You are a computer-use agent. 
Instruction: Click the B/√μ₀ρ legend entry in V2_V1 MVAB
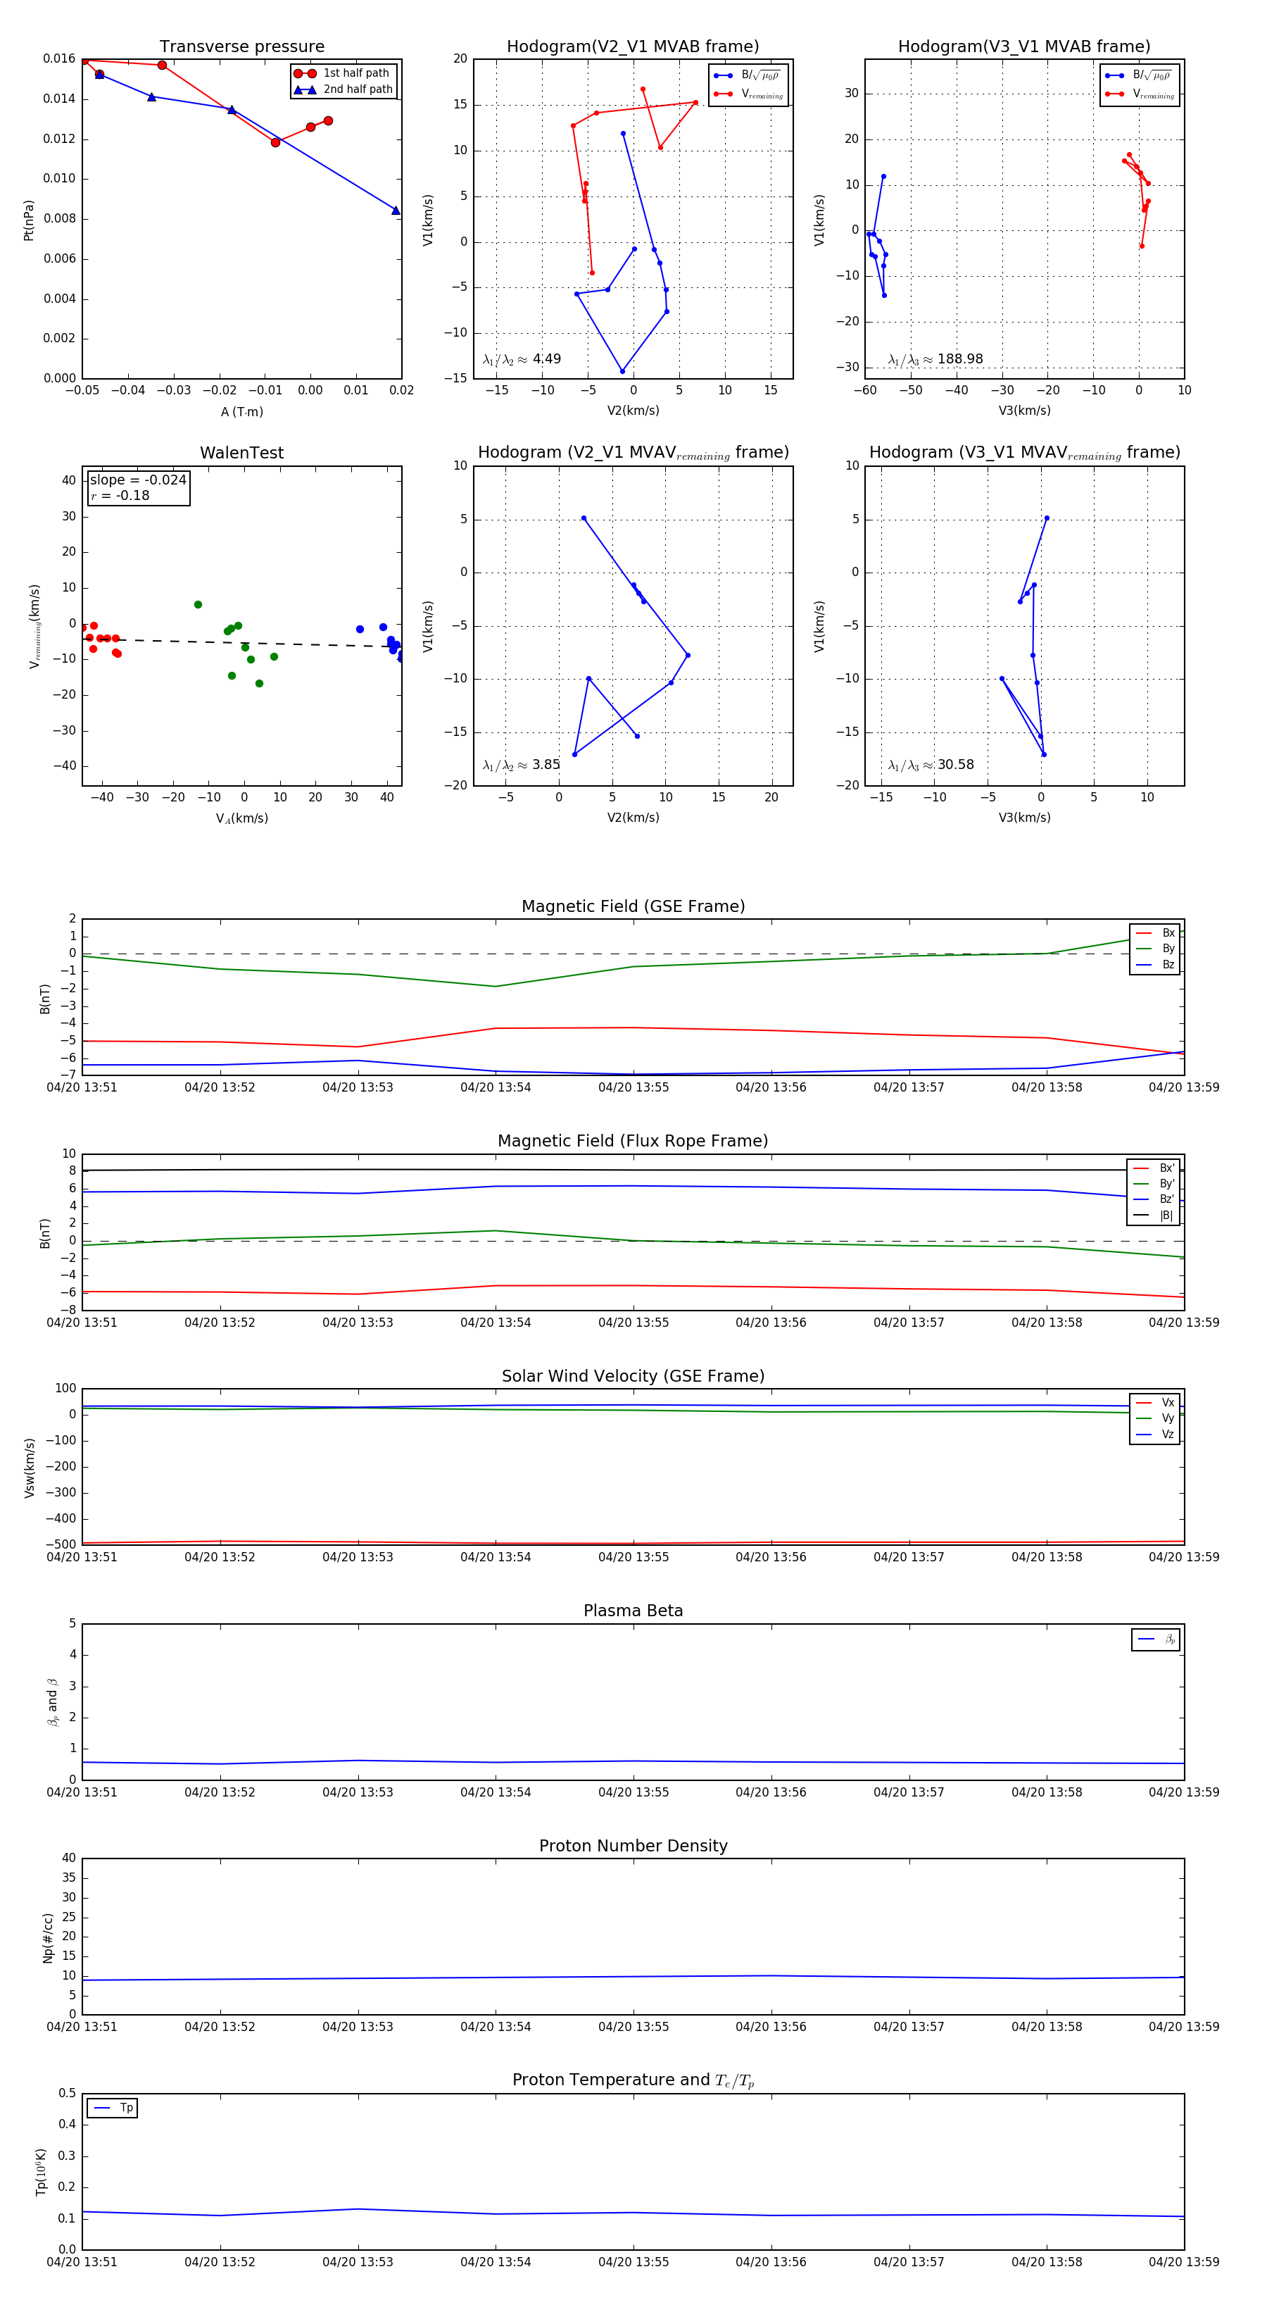(748, 76)
